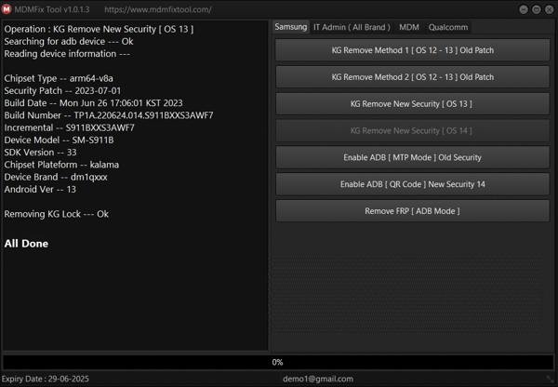Click the All Done message

pyautogui.click(x=26, y=244)
